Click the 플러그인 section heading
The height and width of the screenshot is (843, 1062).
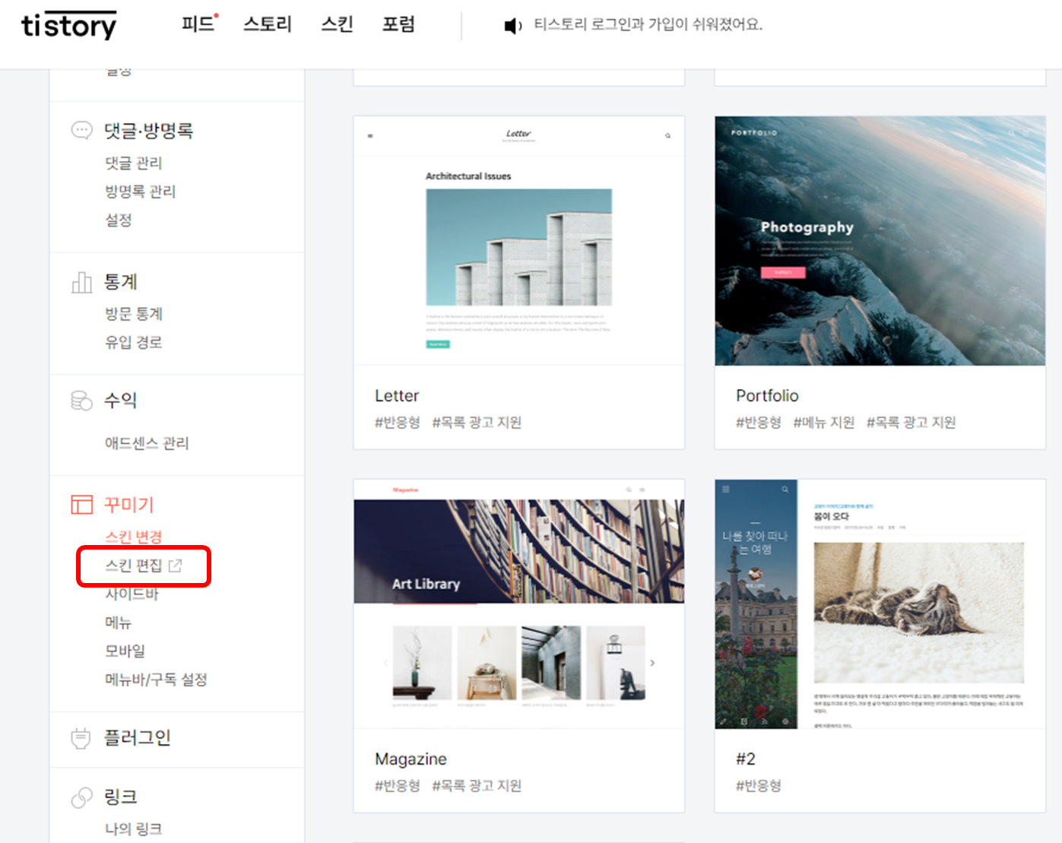[x=138, y=738]
